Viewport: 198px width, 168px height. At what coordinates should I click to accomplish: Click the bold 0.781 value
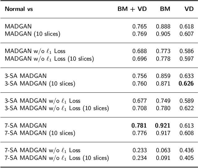(x=139, y=126)
